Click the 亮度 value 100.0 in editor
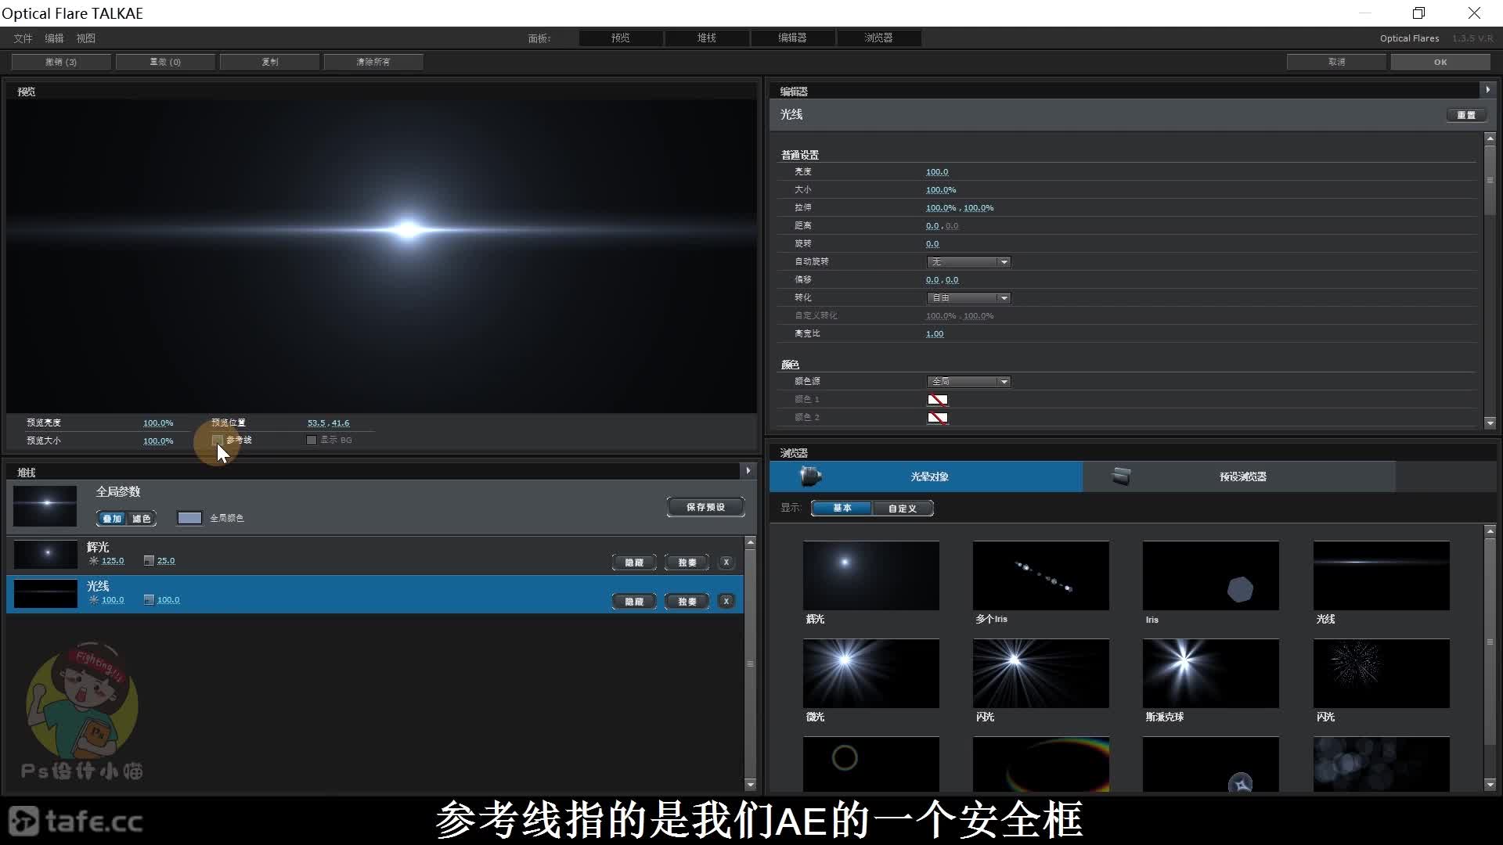Viewport: 1503px width, 845px height. click(x=937, y=172)
